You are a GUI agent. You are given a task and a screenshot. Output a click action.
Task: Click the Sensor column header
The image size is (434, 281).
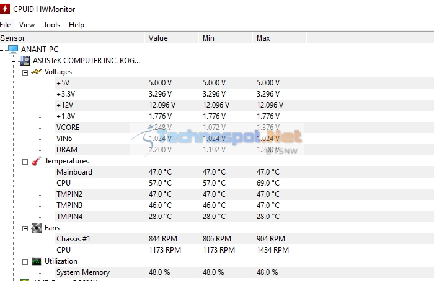(72, 38)
